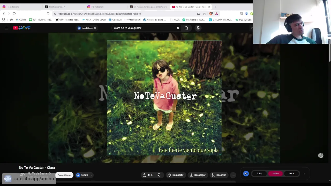The height and width of the screenshot is (186, 331).
Task: Go to YouTube home via logo
Action: 22,28
